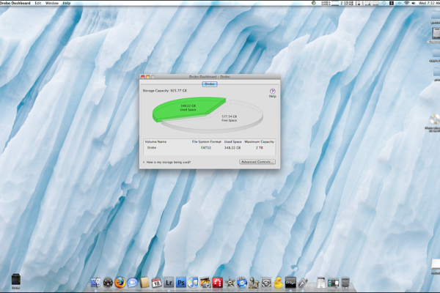Open iCal calendar showing 18
Screen dimensions: 440x293
(157, 283)
